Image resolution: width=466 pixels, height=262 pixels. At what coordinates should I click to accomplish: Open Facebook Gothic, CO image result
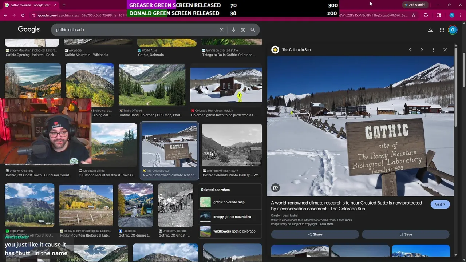[135, 205]
